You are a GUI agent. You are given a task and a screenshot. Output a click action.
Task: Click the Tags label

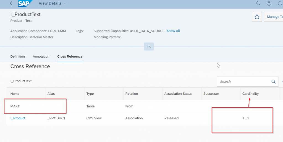(x=80, y=31)
